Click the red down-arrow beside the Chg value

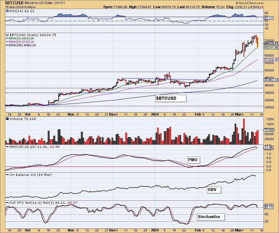coord(263,7)
